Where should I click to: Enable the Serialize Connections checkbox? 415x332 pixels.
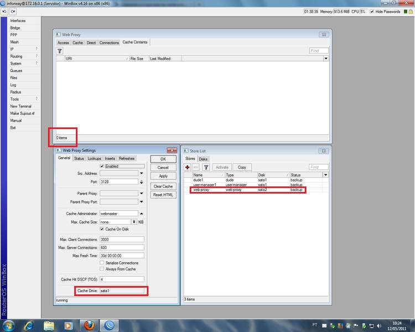[102, 263]
